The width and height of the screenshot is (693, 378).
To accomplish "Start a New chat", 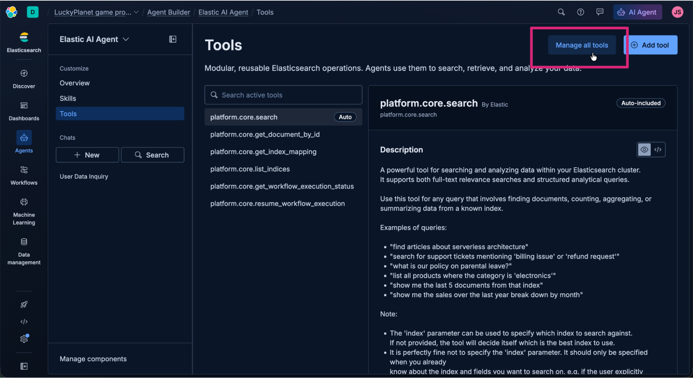I will (x=87, y=155).
